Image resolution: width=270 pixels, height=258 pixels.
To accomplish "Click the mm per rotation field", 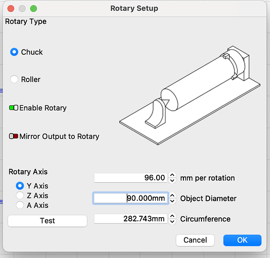I will pyautogui.click(x=131, y=178).
